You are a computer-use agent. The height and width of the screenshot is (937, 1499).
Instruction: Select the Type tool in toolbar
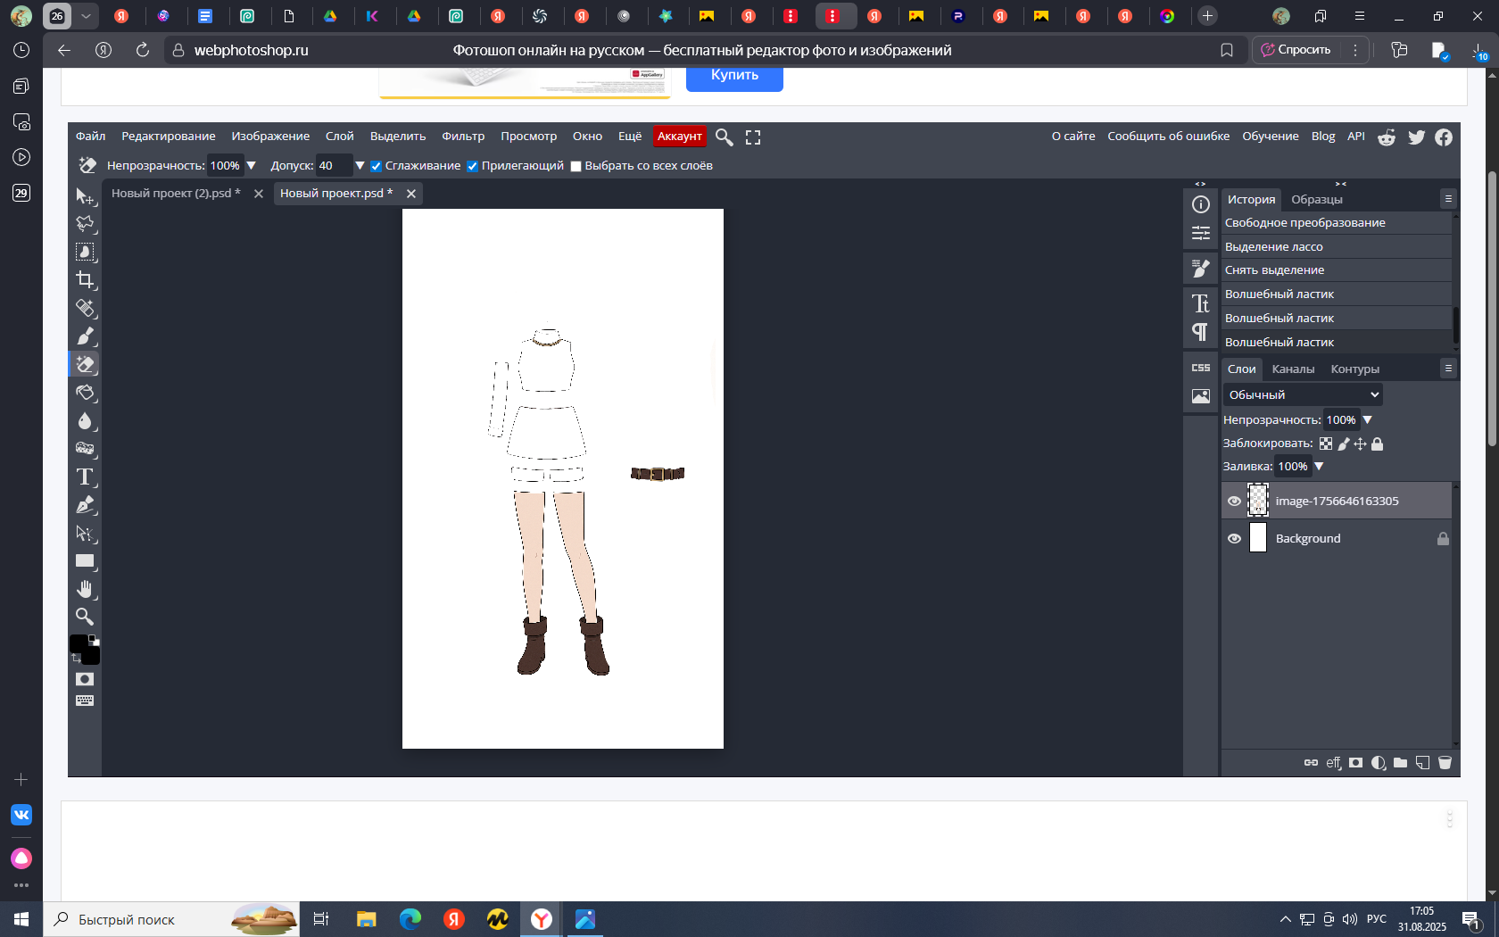(x=85, y=477)
